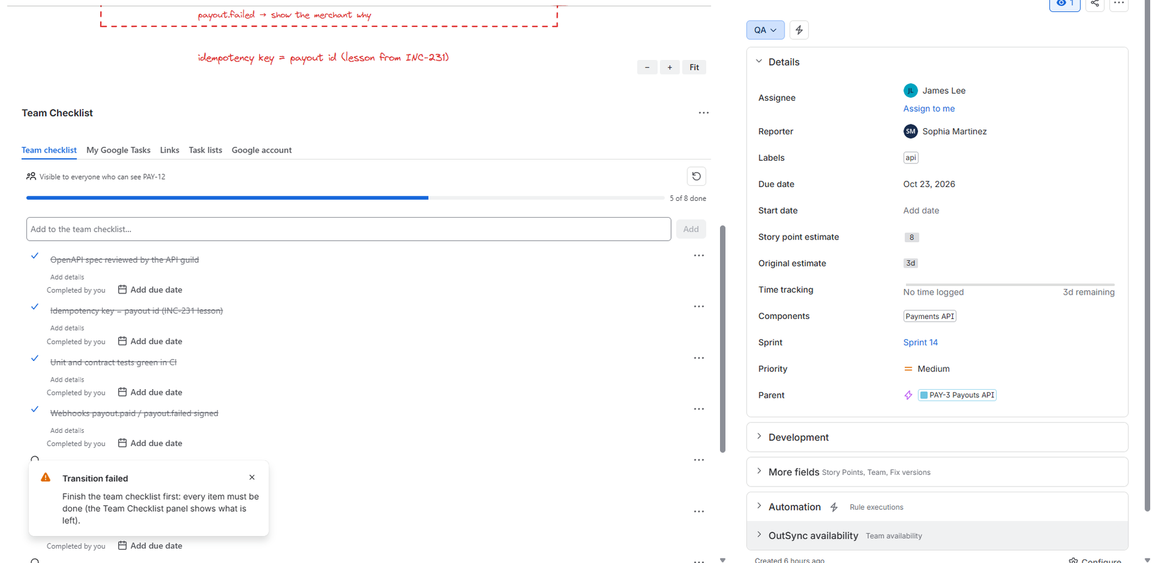The width and height of the screenshot is (1152, 563).
Task: Click the Add date value for Start date
Action: pyautogui.click(x=921, y=211)
